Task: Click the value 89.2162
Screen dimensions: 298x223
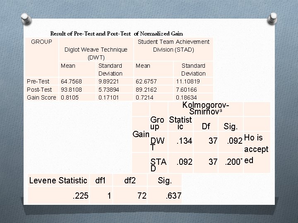Action: (146, 90)
